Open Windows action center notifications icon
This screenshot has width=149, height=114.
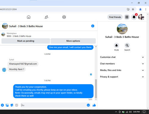pos(144,112)
